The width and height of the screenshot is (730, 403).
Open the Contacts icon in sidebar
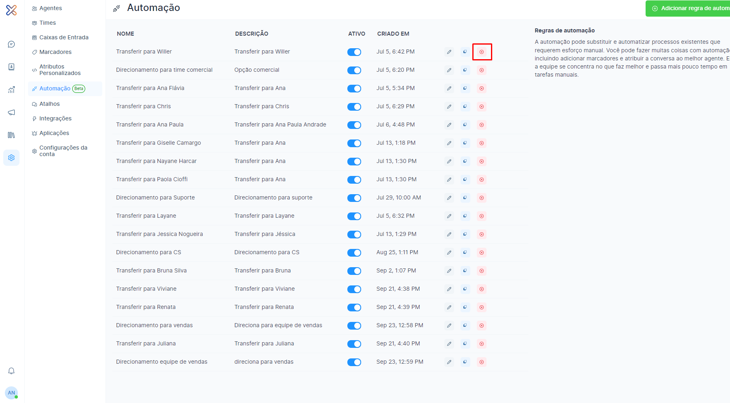(x=11, y=67)
